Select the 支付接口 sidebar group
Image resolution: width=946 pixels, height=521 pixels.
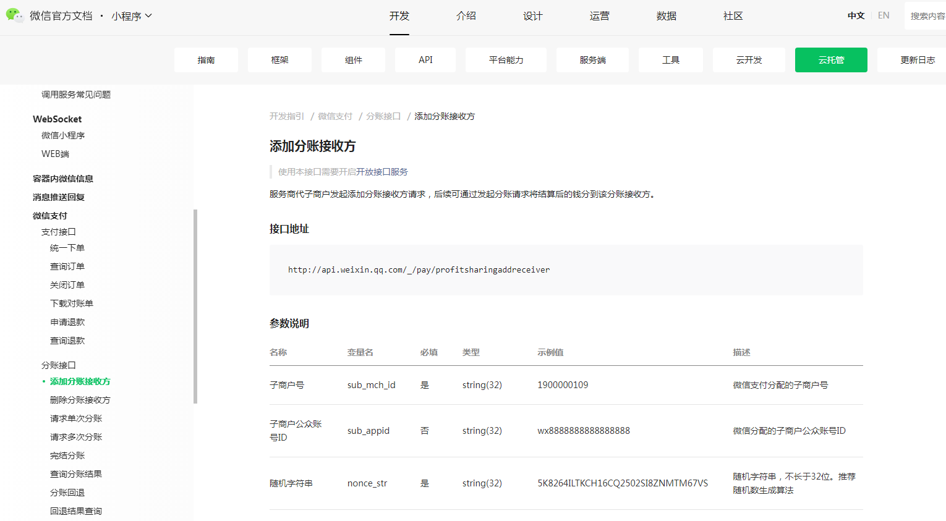tap(59, 232)
